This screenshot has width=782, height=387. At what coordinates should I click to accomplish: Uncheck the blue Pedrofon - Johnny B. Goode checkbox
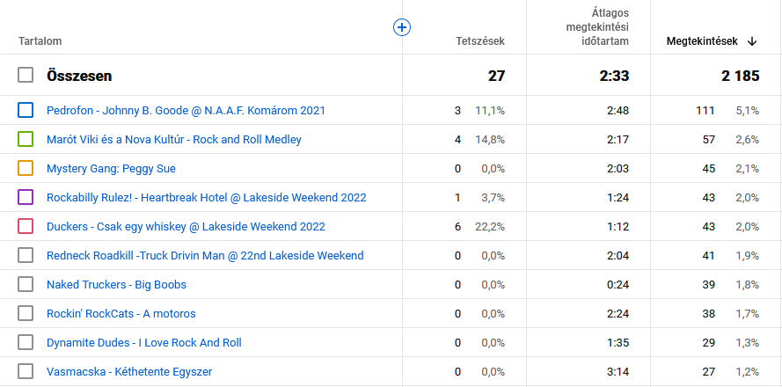click(26, 110)
